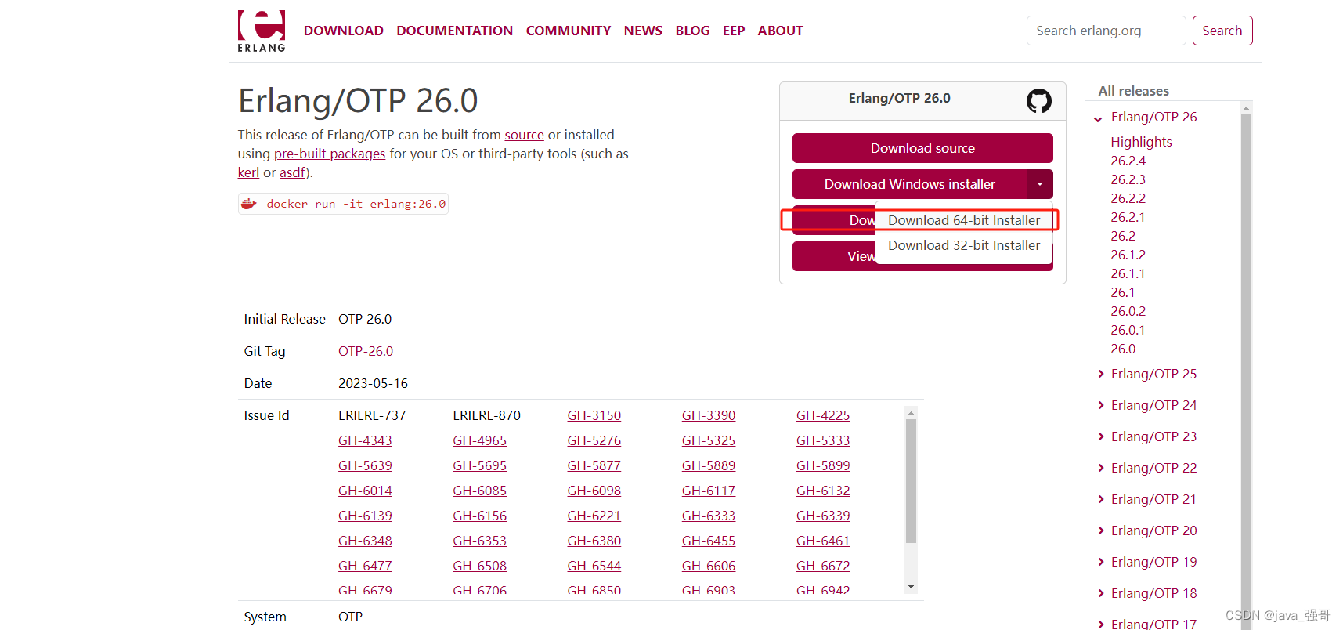The image size is (1343, 630).
Task: Expand the Erlang/OTP 20 releases
Action: coord(1101,530)
